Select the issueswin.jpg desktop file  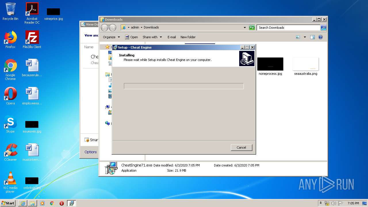pyautogui.click(x=32, y=126)
